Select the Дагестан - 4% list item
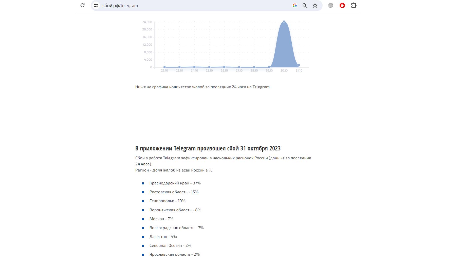462x259 pixels. pyautogui.click(x=163, y=237)
